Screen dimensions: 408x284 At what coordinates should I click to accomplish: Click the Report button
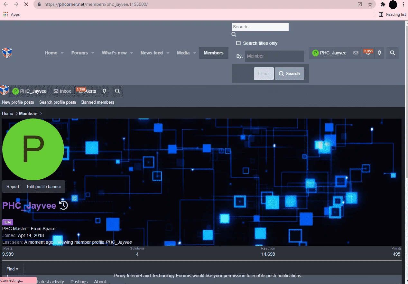tap(13, 186)
